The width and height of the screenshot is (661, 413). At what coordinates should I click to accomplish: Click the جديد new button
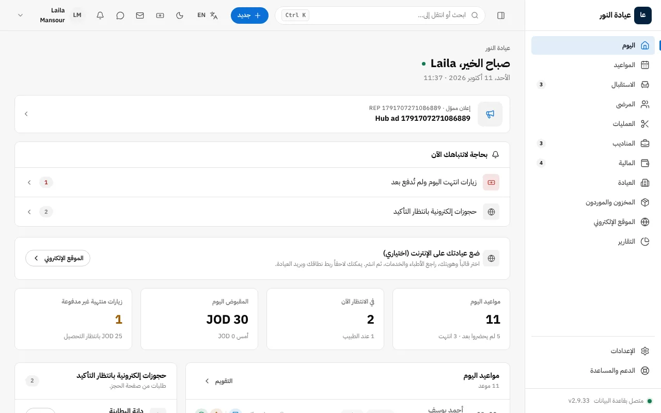pyautogui.click(x=249, y=15)
